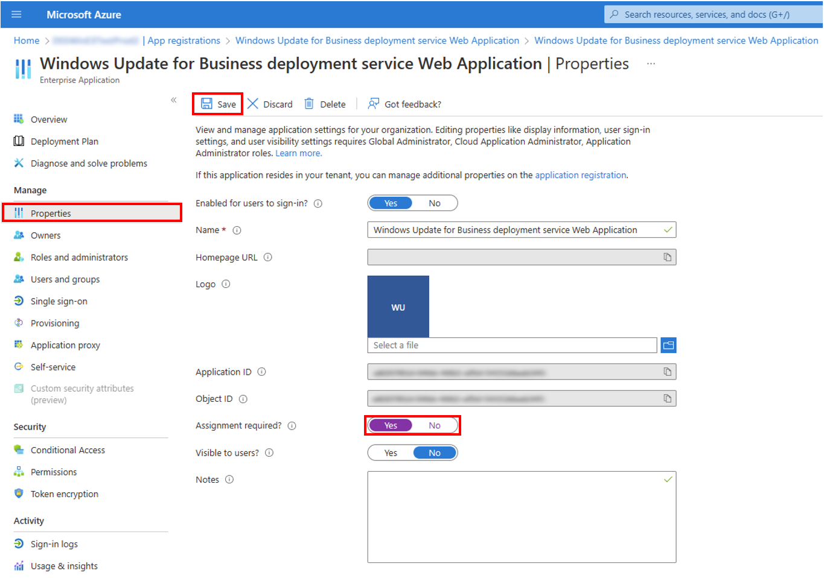Open Single sign-on settings
The image size is (824, 578).
coord(59,301)
